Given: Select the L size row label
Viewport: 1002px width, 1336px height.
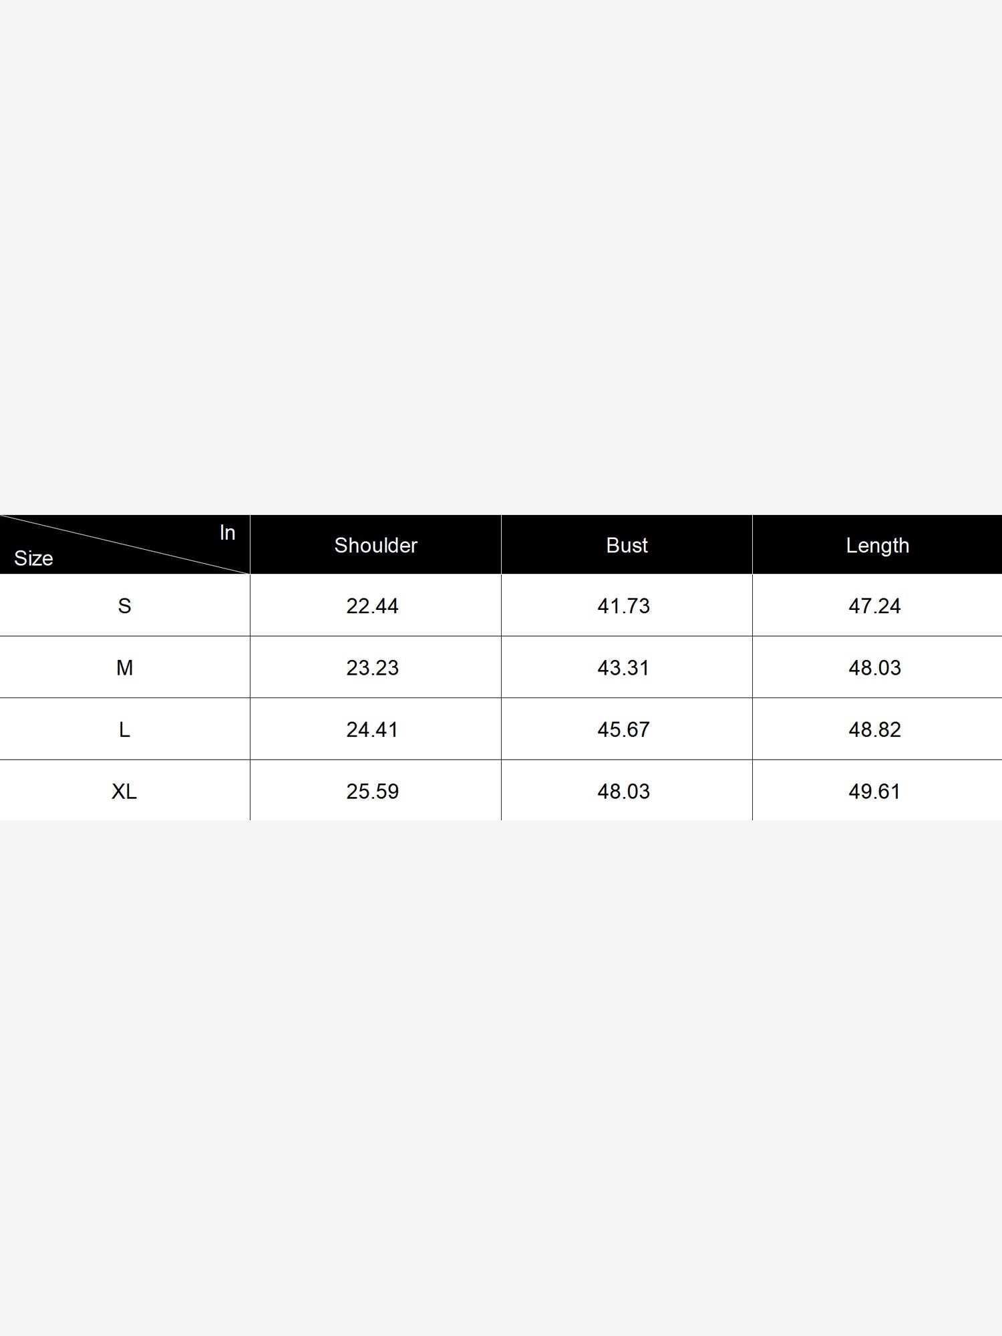Looking at the screenshot, I should (x=124, y=729).
